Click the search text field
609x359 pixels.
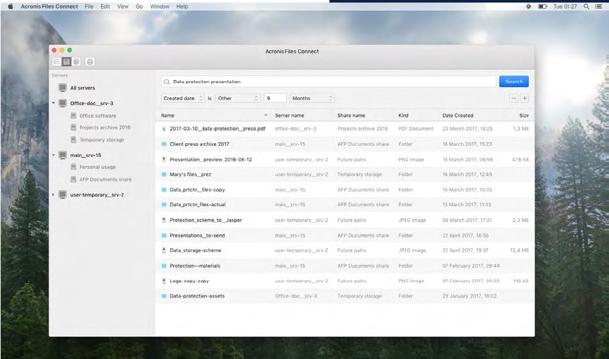point(329,82)
